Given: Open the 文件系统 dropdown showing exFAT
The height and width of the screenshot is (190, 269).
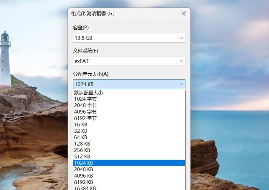Looking at the screenshot, I should click(129, 61).
